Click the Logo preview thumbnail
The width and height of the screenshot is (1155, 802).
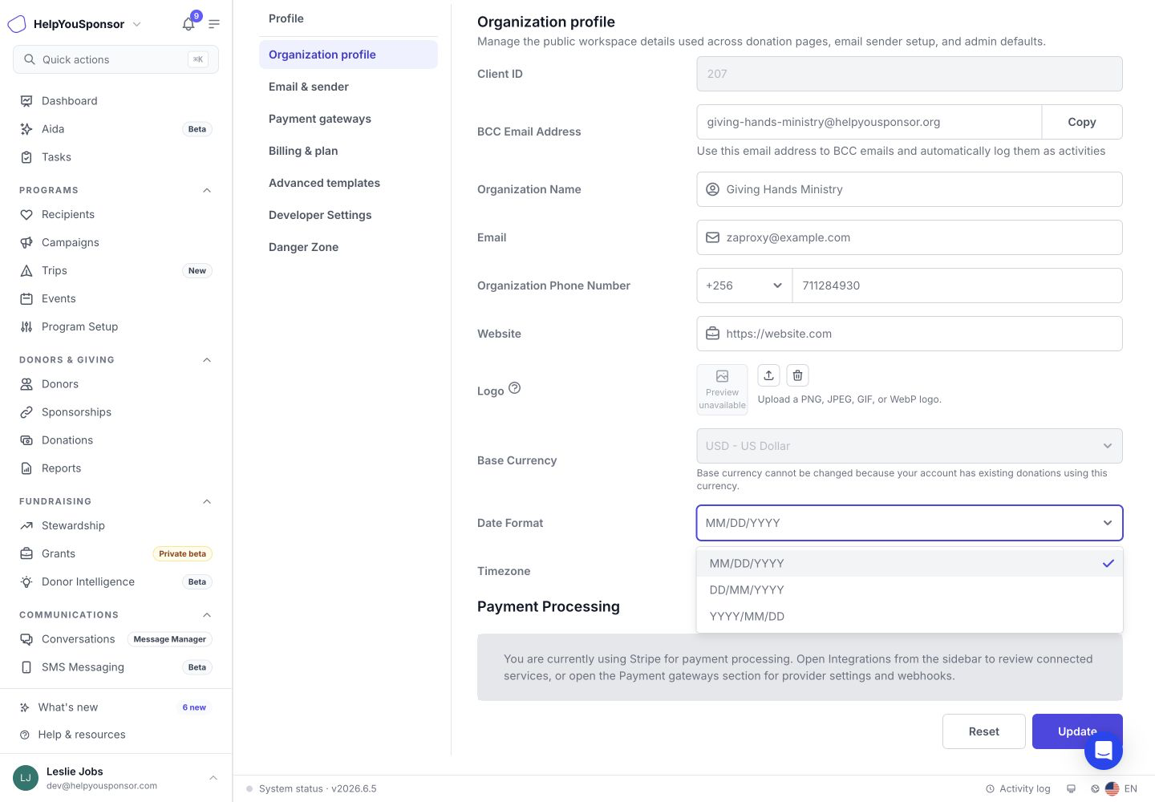(722, 390)
